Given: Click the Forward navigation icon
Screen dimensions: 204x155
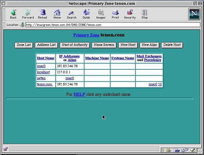Looking at the screenshot, I should 28,14.
